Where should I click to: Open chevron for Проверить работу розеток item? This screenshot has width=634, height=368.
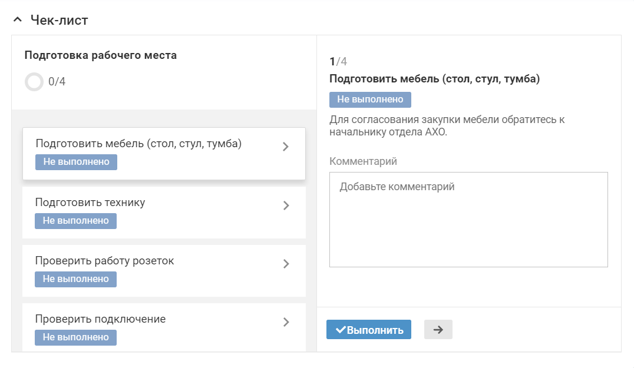(286, 264)
